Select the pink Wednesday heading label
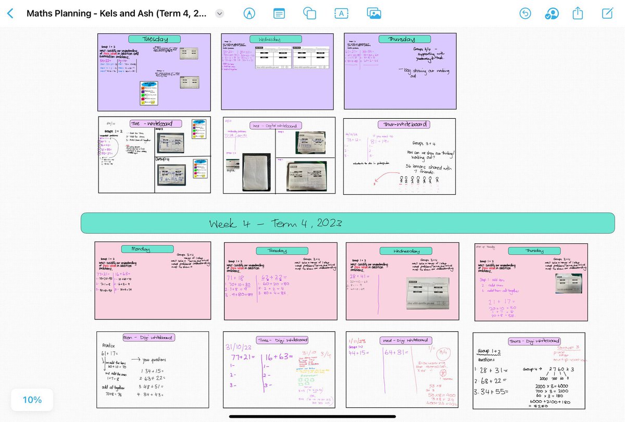Viewport: 625px width, 422px height. tap(407, 251)
